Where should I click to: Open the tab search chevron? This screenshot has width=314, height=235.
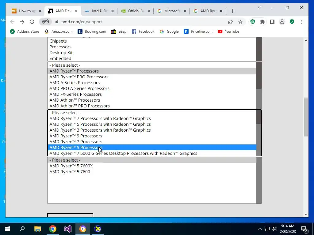point(259,8)
